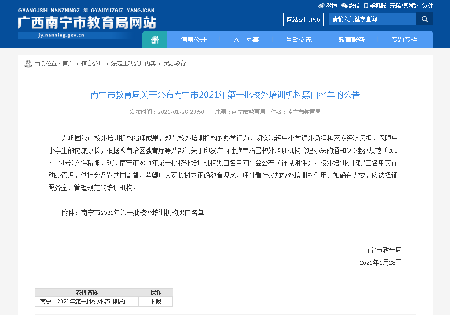This screenshot has width=450, height=315.
Task: Select the 互动交流 navigation tab
Action: [299, 39]
